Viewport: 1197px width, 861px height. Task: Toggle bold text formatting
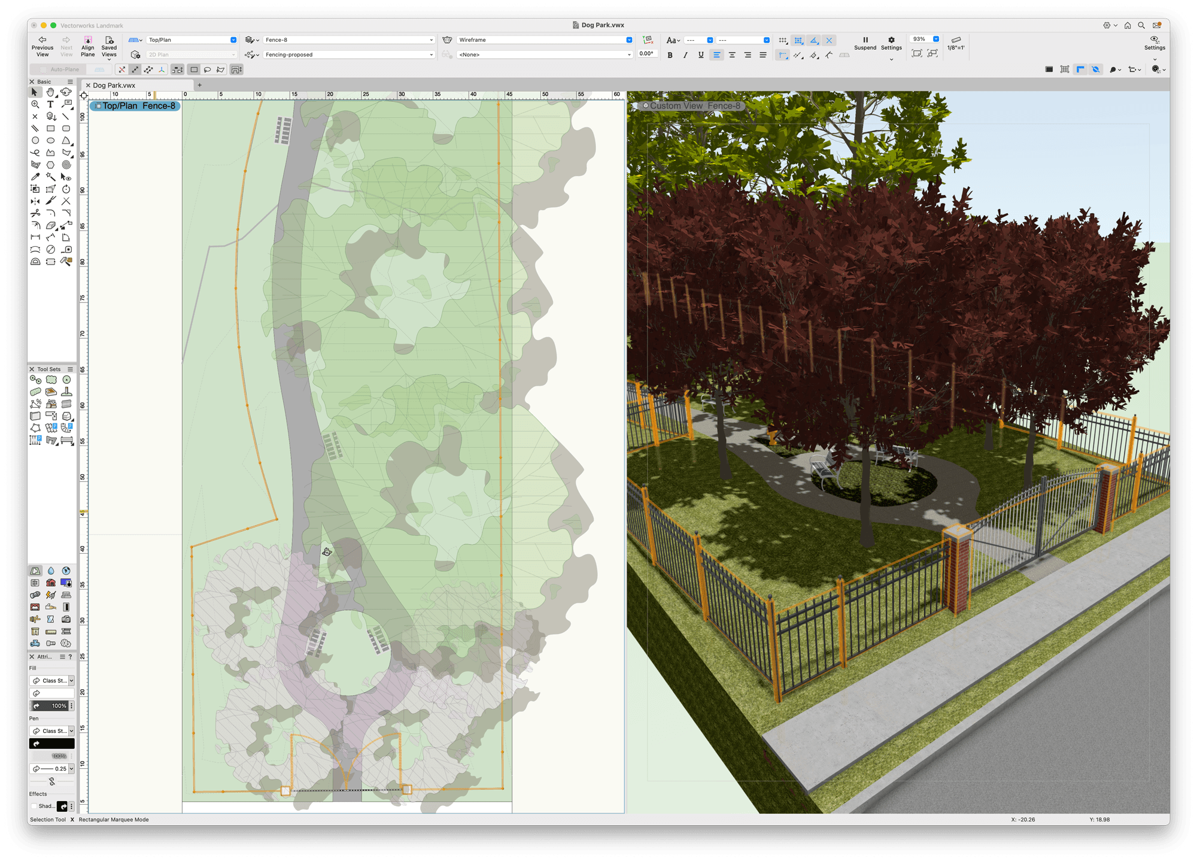coord(670,54)
